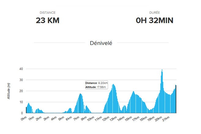The image size is (201, 134).
Task: Click the 6km axis label
Action: pos(69,118)
